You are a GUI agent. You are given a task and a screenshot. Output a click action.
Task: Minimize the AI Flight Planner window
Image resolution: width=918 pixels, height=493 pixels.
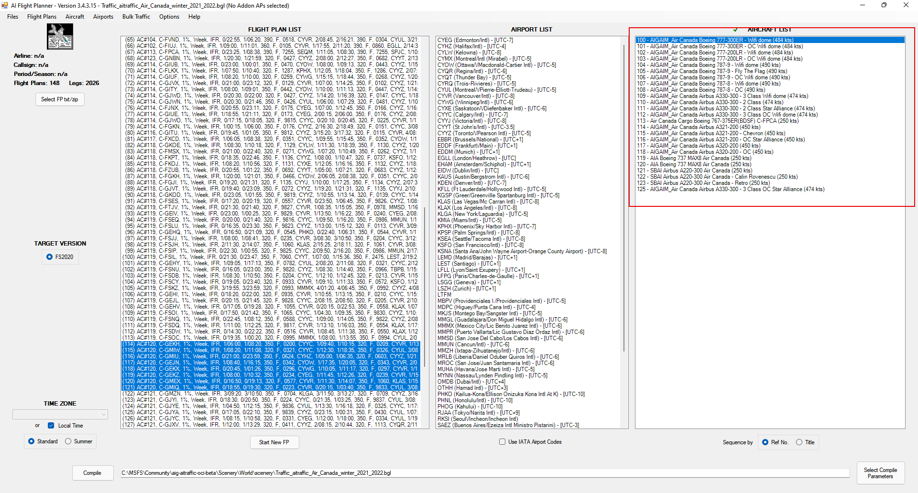pyautogui.click(x=863, y=5)
